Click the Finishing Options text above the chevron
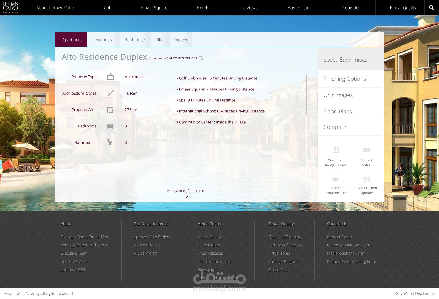Viewport: 439px width, 299px height. [x=186, y=190]
